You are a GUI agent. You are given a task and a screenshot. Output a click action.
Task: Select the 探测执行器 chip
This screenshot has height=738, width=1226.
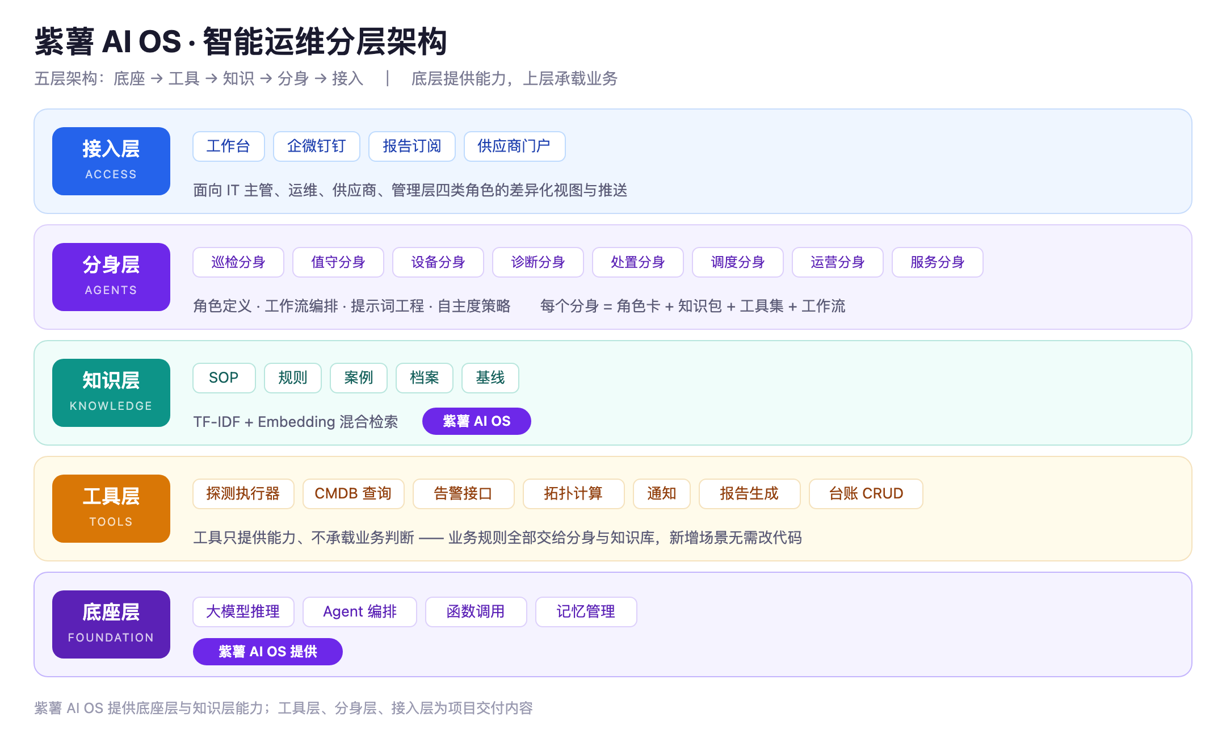point(243,494)
